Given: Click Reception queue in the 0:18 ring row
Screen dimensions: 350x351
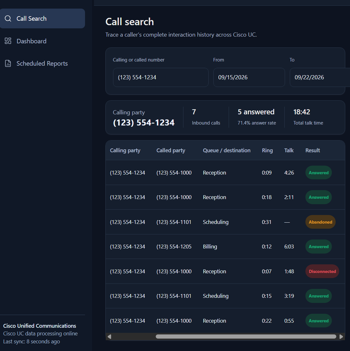Looking at the screenshot, I should (x=214, y=197).
